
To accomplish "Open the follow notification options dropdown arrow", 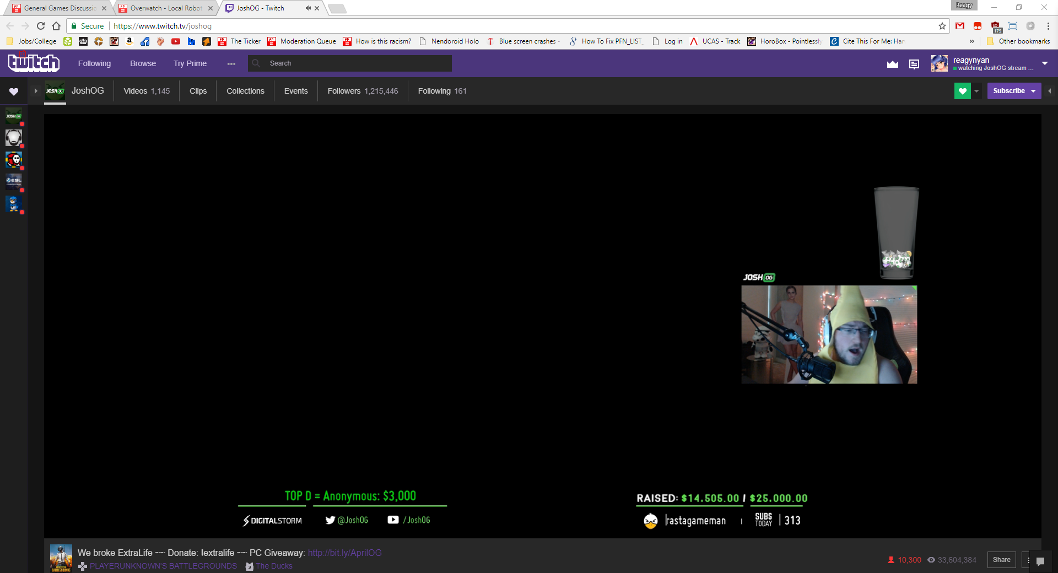I will [976, 91].
